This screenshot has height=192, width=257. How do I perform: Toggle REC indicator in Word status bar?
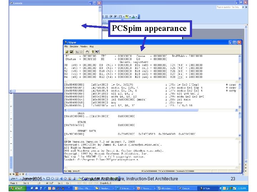(x=79, y=183)
